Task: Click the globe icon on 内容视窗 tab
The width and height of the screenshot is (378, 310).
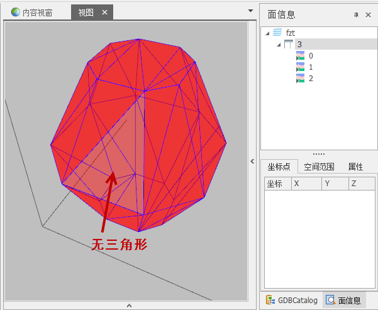Action: [16, 13]
